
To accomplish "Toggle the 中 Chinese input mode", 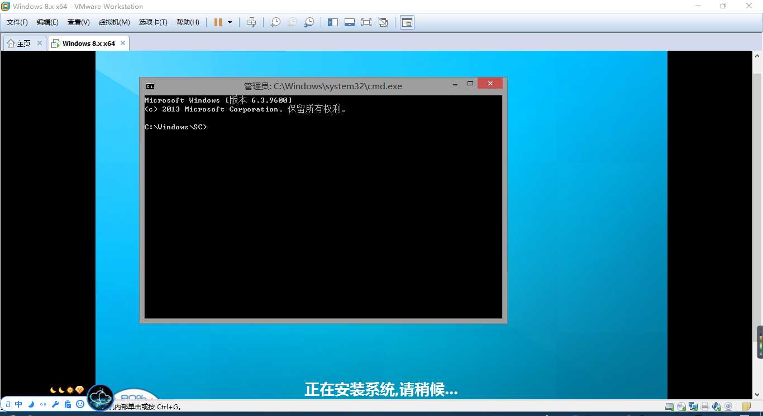I will (18, 404).
